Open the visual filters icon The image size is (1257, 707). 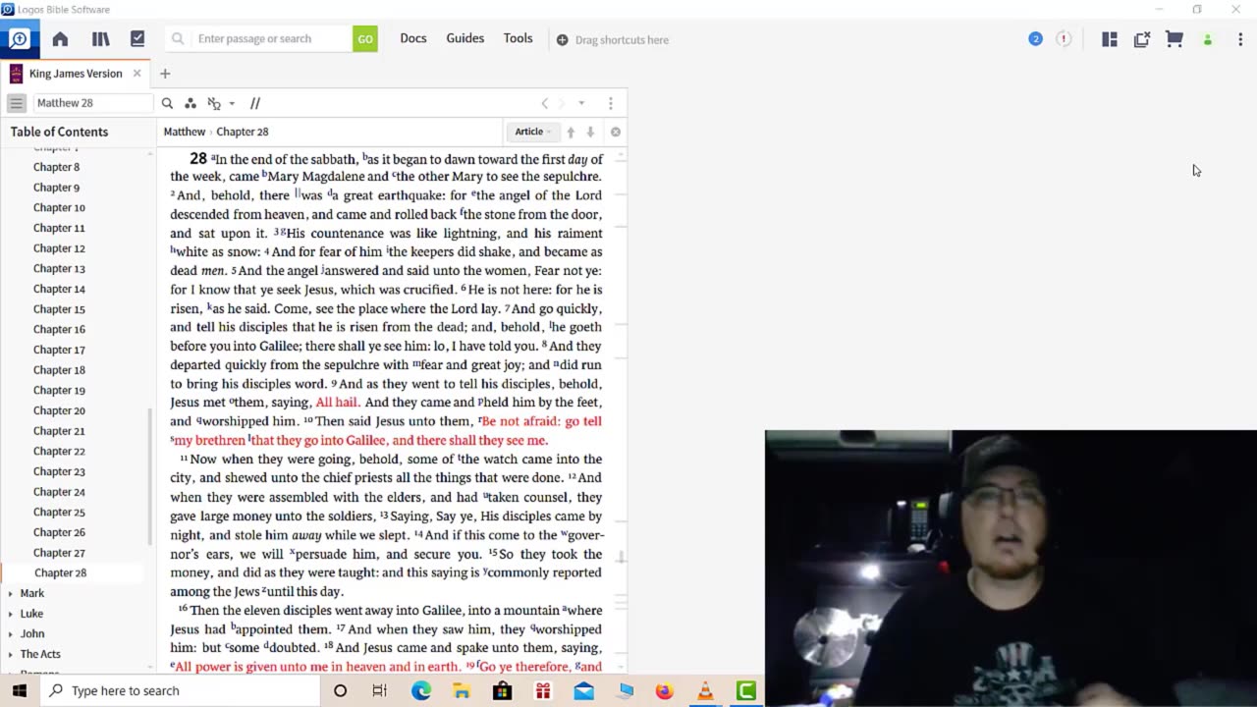(x=191, y=103)
